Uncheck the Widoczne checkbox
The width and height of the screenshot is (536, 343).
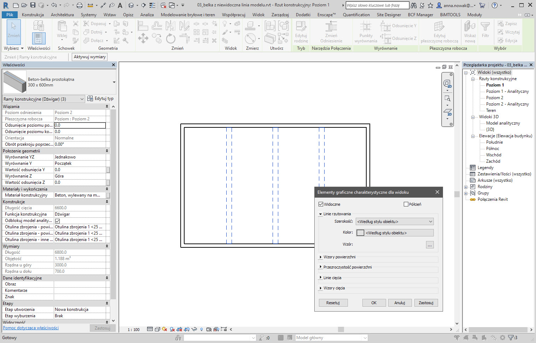[x=321, y=204]
